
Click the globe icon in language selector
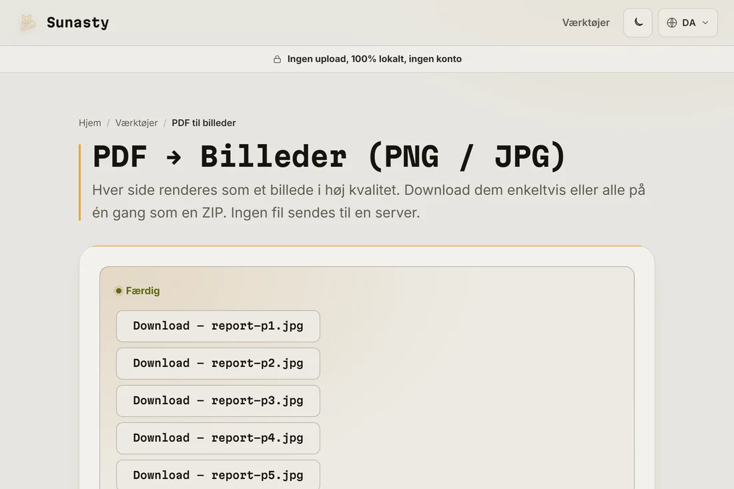tap(672, 23)
